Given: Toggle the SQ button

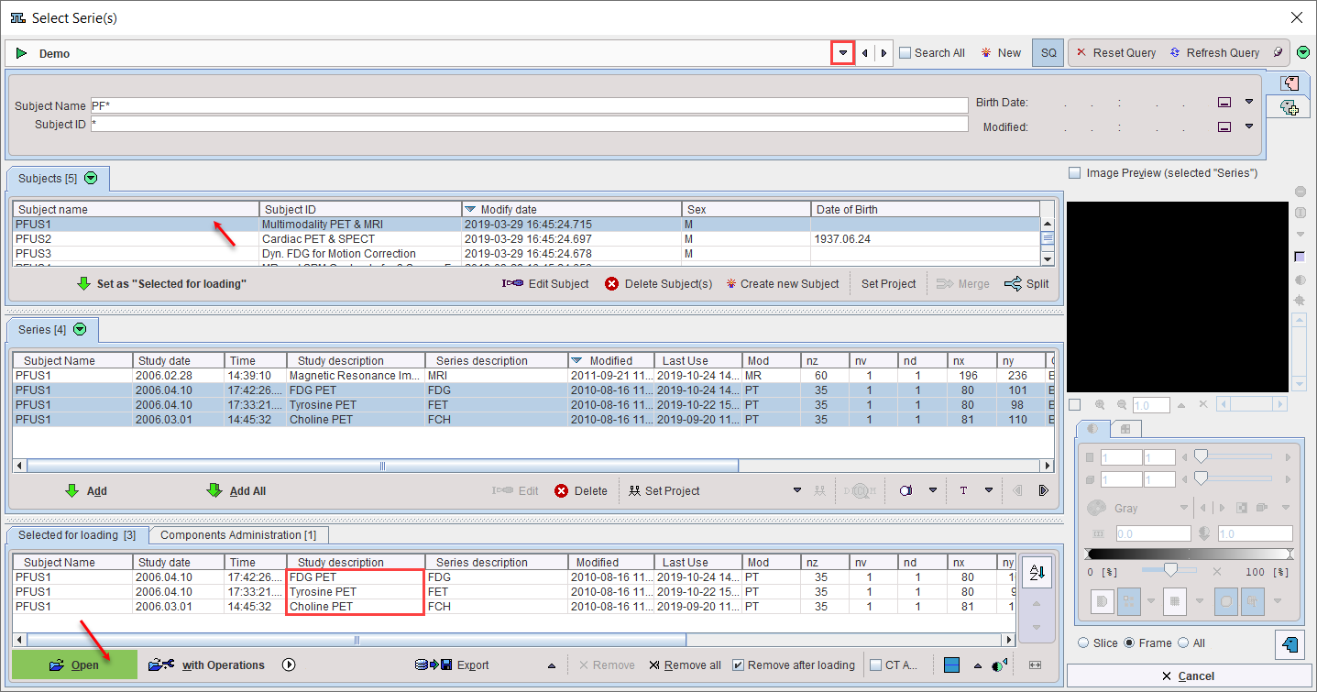Looking at the screenshot, I should point(1048,53).
